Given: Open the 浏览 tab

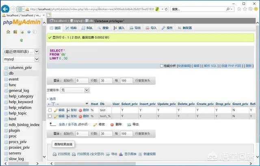Looking at the screenshot, I should tap(55, 28).
